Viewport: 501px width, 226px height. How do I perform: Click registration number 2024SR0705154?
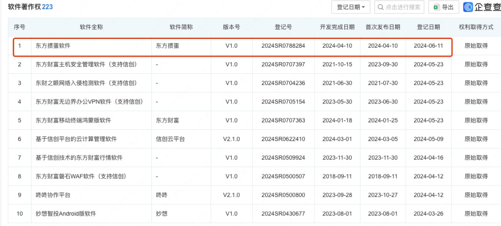(283, 102)
